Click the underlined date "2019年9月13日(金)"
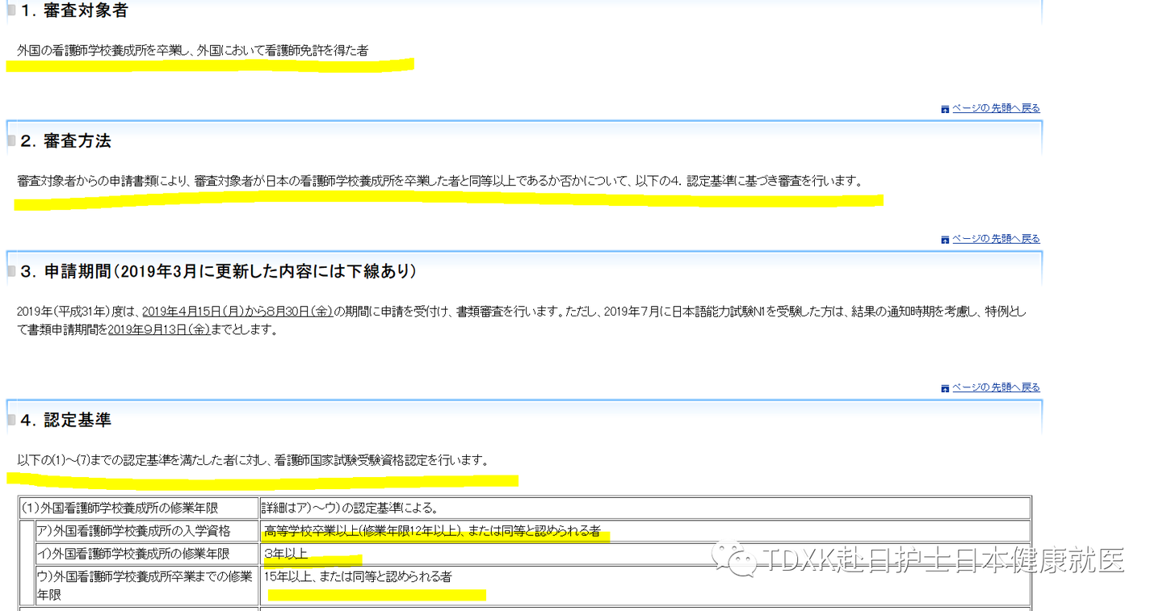 159,329
